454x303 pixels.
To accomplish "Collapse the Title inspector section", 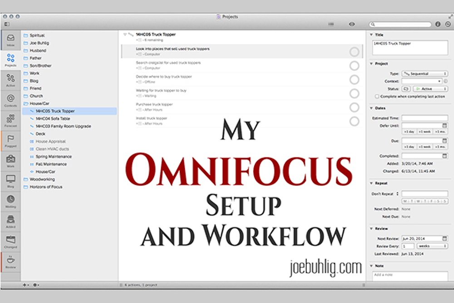I will click(371, 35).
